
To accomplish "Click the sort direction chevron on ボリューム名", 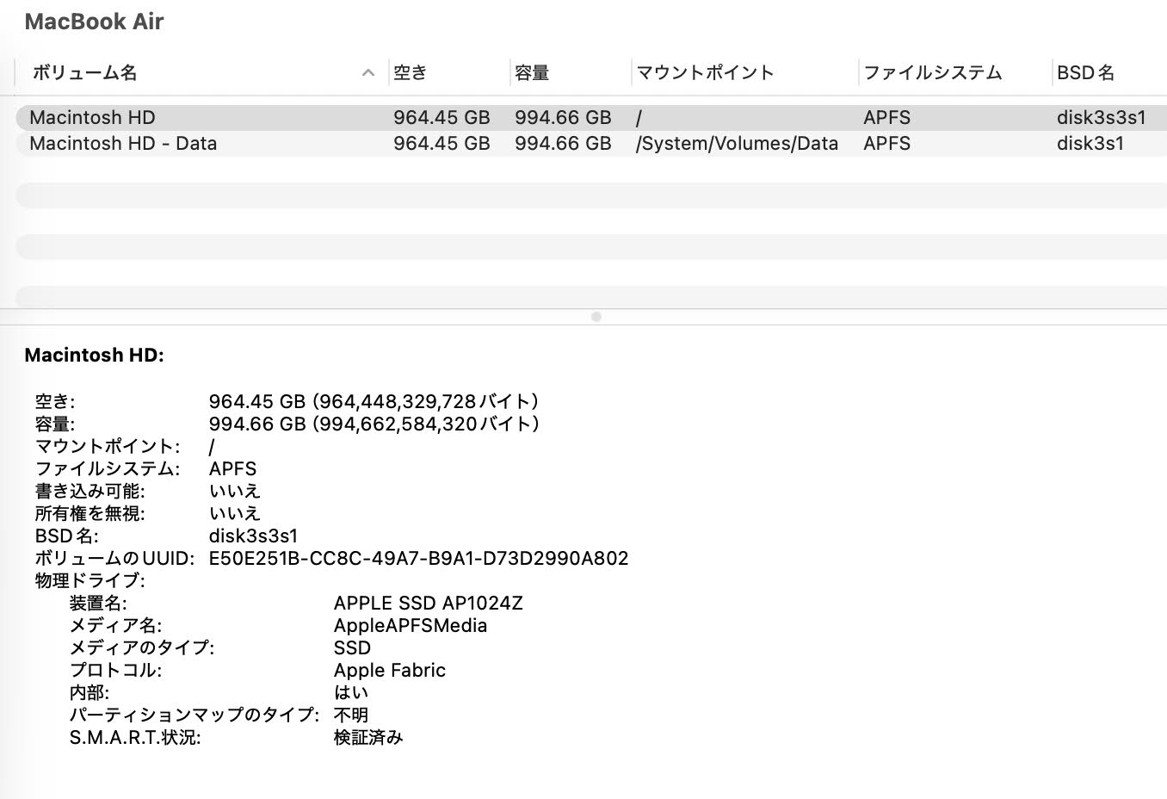I will [x=368, y=73].
